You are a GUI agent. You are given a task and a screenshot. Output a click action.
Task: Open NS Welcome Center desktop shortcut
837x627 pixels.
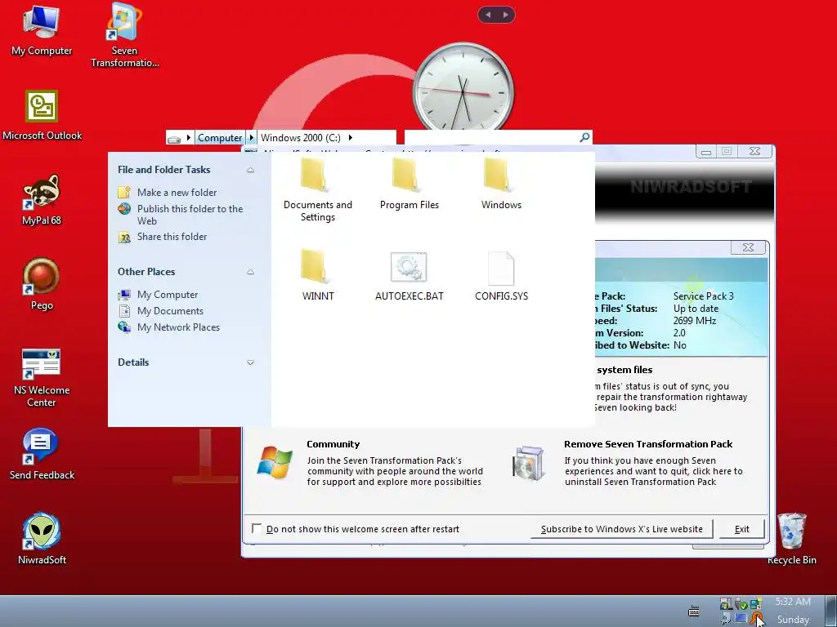point(41,377)
